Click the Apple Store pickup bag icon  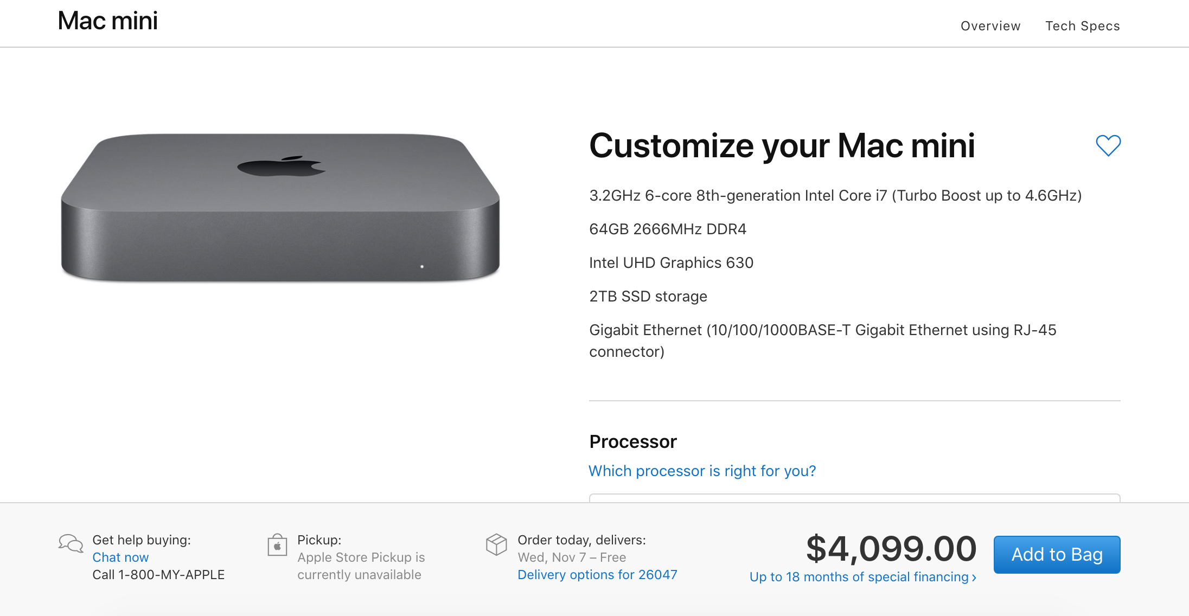[x=277, y=545]
